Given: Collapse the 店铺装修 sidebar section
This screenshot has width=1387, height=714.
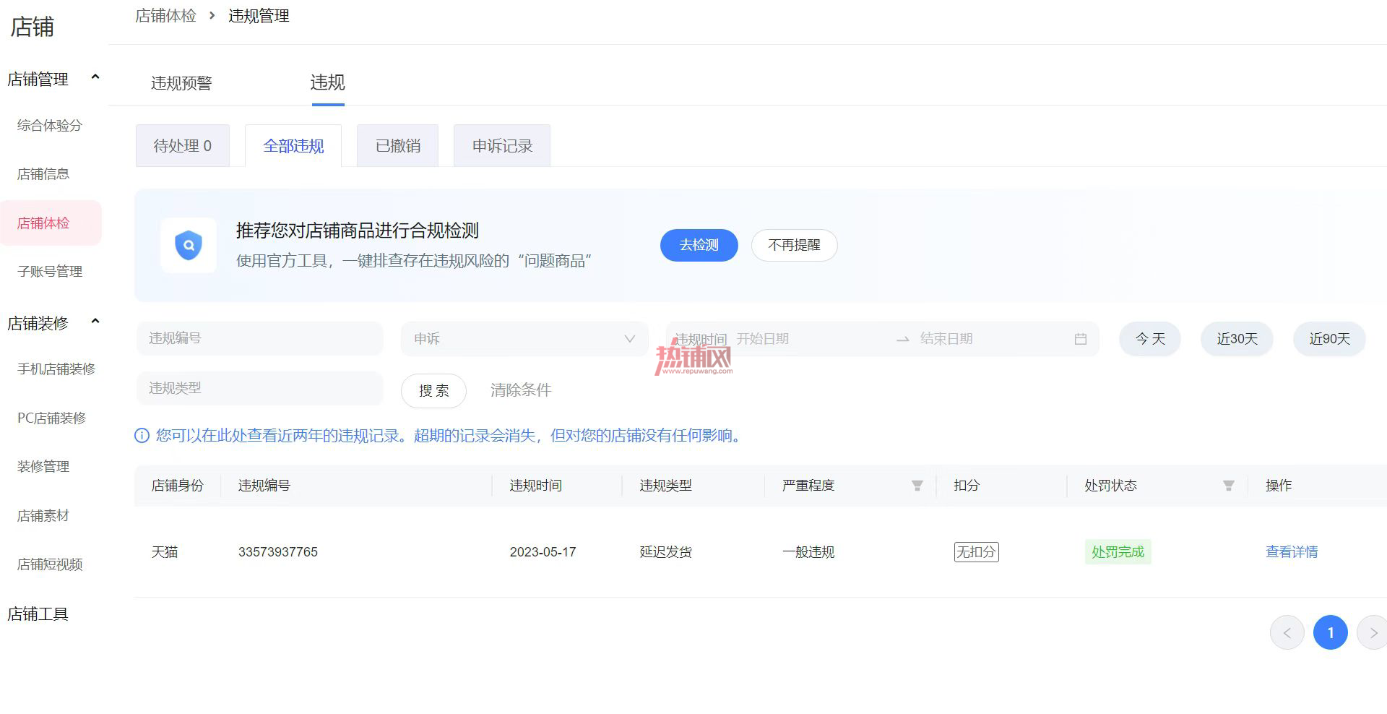Looking at the screenshot, I should point(95,322).
